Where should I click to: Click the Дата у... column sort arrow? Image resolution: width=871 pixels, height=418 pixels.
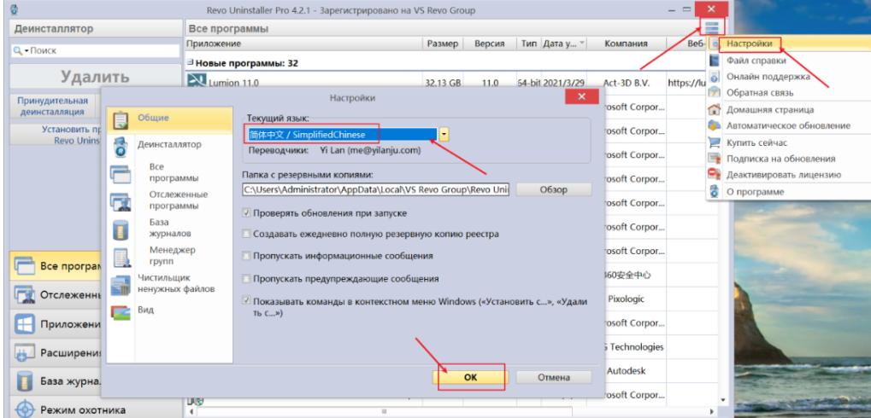(x=581, y=44)
